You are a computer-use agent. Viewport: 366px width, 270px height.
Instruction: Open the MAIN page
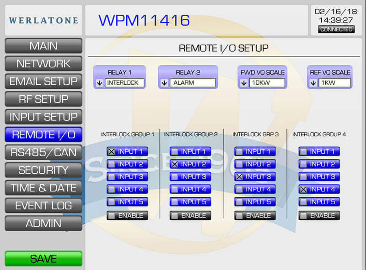(43, 46)
